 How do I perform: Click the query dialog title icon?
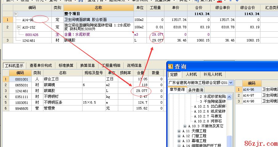[x=171, y=66]
